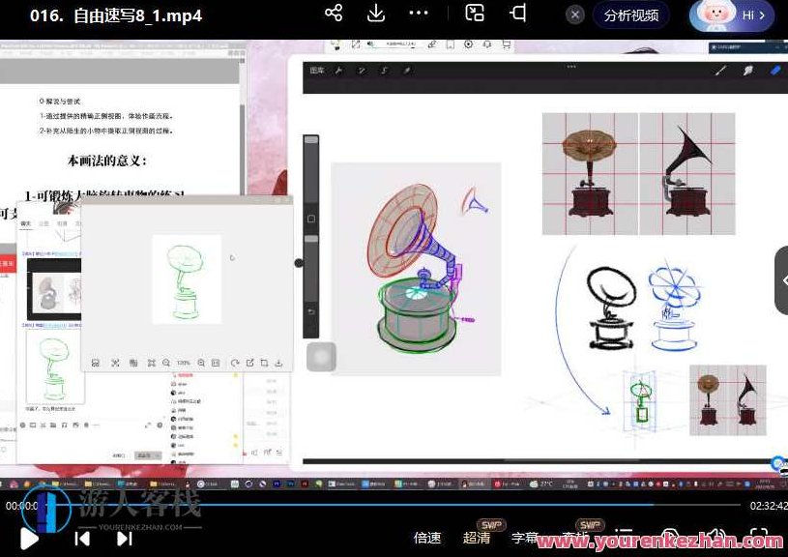The width and height of the screenshot is (788, 557).
Task: Play the video
Action: pyautogui.click(x=29, y=539)
